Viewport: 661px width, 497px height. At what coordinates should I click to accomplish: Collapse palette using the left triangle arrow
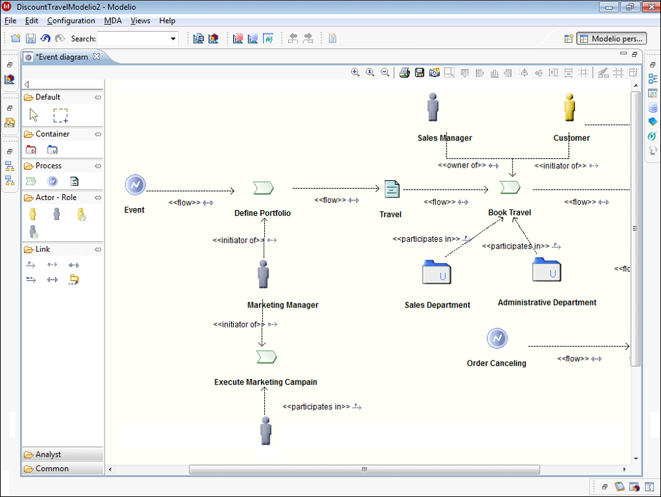point(26,84)
